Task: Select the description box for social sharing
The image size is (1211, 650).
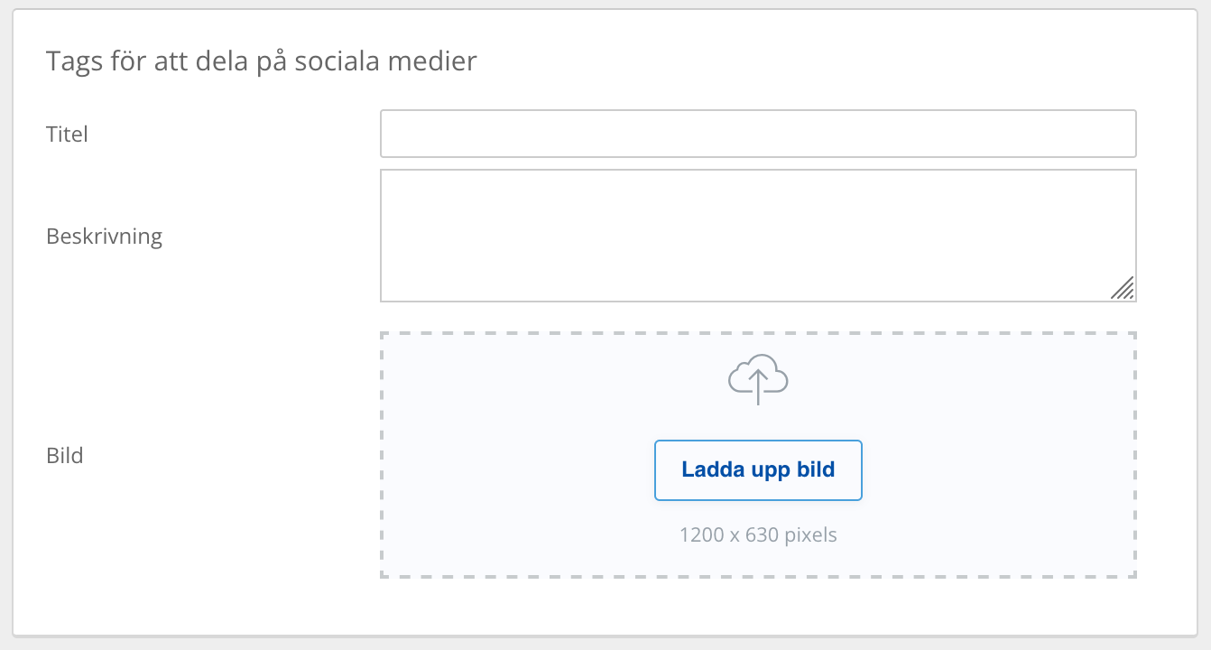Action: click(x=758, y=236)
